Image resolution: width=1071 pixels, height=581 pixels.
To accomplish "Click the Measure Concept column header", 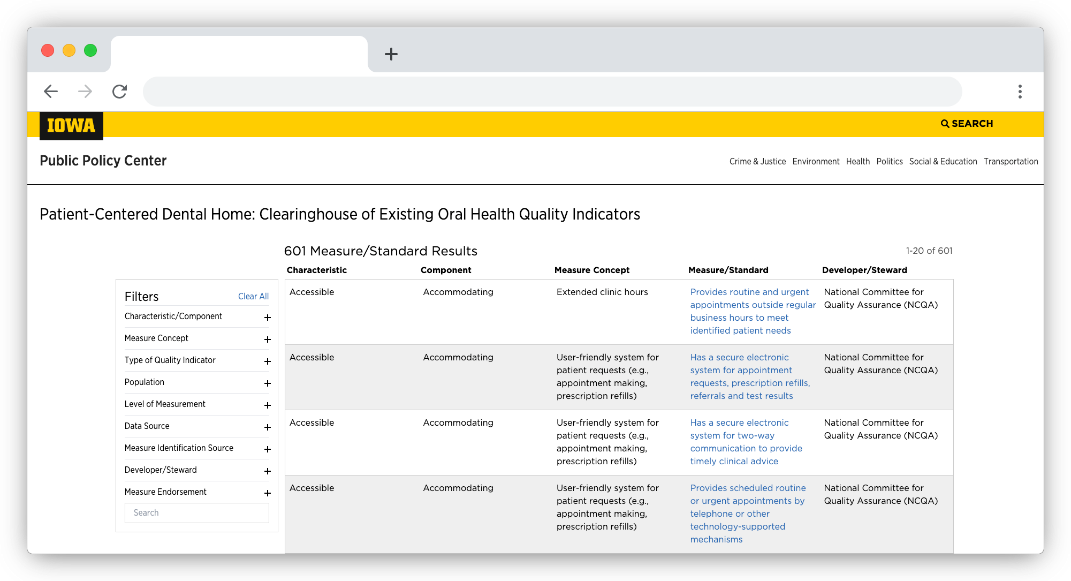I will click(x=592, y=270).
